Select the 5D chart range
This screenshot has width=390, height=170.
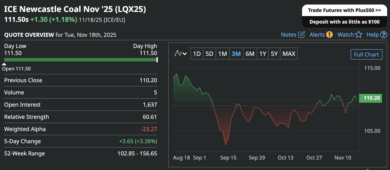pos(209,54)
